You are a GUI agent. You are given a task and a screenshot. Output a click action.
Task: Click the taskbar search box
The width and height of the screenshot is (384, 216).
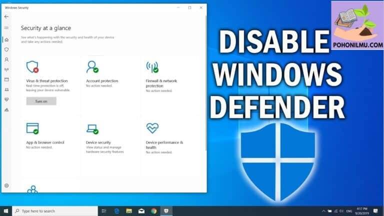click(55, 211)
